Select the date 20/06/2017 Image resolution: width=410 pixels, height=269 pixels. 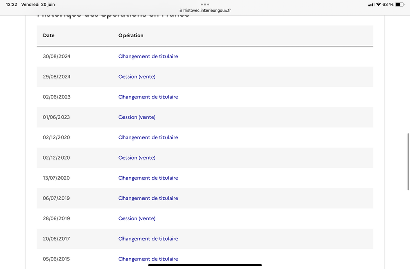click(x=56, y=239)
